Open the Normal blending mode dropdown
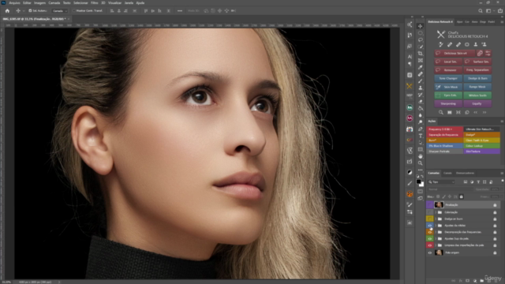 click(x=450, y=189)
